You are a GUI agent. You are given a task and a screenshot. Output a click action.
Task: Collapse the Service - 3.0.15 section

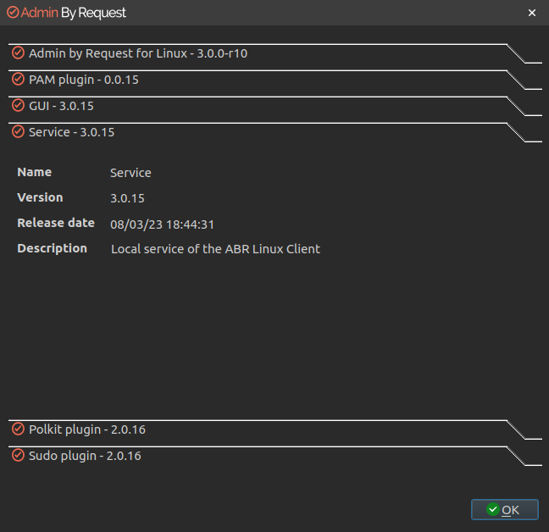[274, 132]
